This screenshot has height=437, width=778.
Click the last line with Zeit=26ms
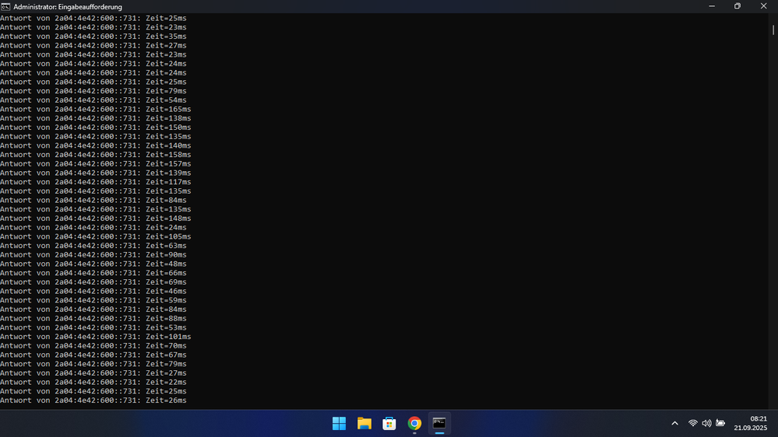click(93, 400)
